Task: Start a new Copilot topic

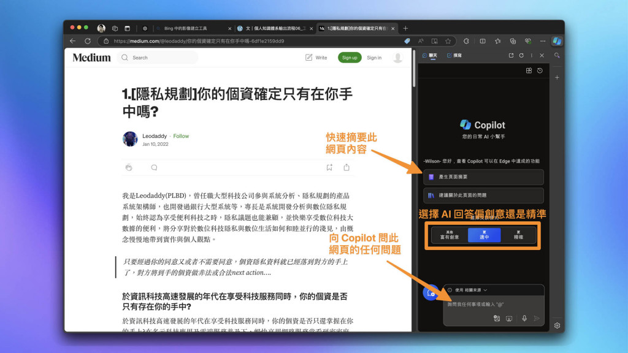Action: [x=431, y=292]
